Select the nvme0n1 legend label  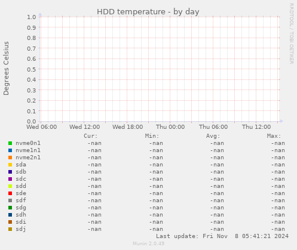28,143
